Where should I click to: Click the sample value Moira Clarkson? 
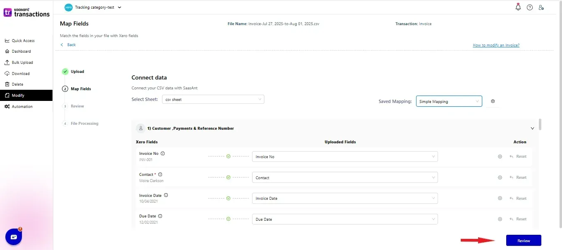pyautogui.click(x=151, y=181)
